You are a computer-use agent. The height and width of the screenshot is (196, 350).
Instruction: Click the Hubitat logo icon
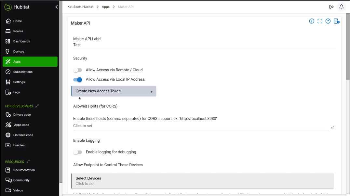(x=8, y=7)
